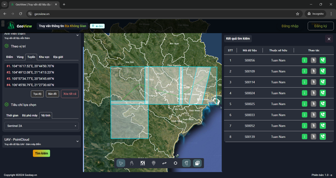Click the "Xóa tất cả" button

(x=69, y=93)
